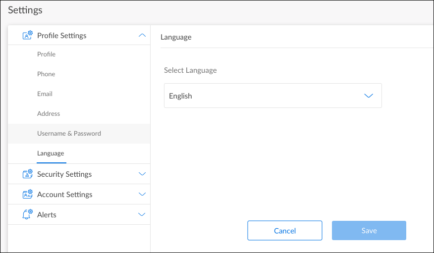Click the English language selection field
The image size is (434, 253).
[263, 96]
